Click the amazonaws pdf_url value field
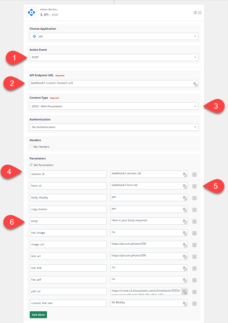The image size is (228, 323). click(x=149, y=292)
